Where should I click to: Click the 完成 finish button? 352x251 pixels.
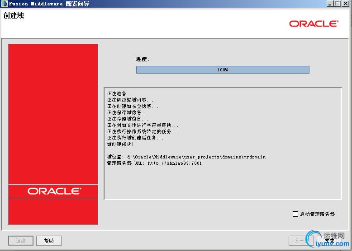(x=329, y=241)
